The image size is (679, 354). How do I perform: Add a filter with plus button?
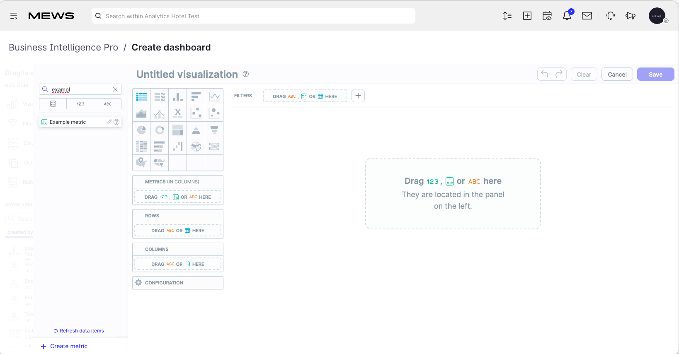[x=358, y=96]
